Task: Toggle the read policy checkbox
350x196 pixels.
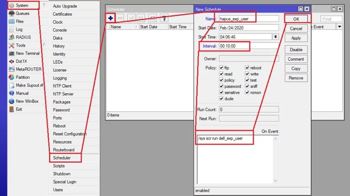Action: (x=221, y=74)
